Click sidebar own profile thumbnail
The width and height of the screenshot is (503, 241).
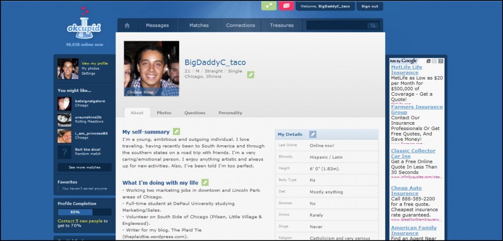click(x=68, y=69)
